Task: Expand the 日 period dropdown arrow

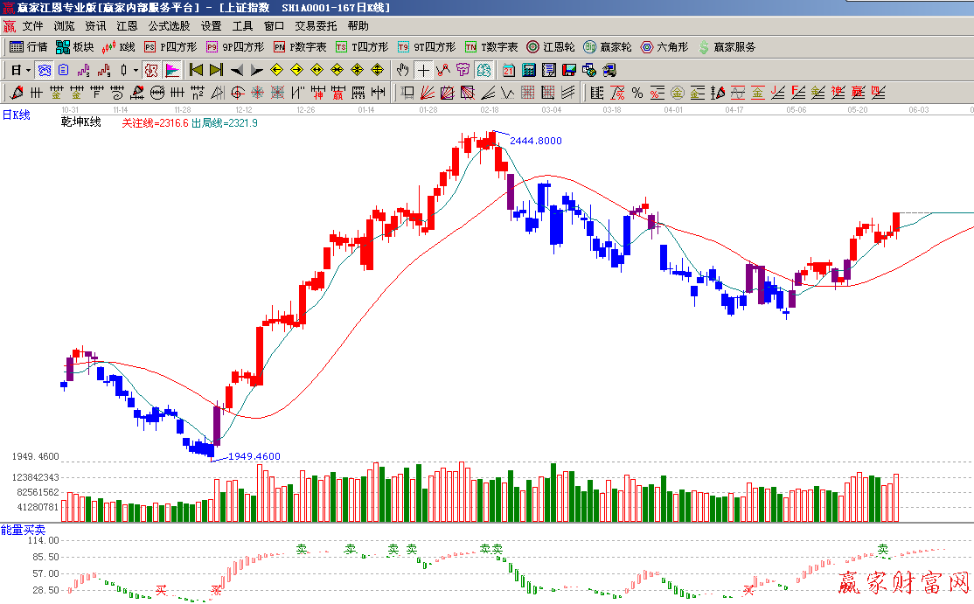Action: coord(28,70)
